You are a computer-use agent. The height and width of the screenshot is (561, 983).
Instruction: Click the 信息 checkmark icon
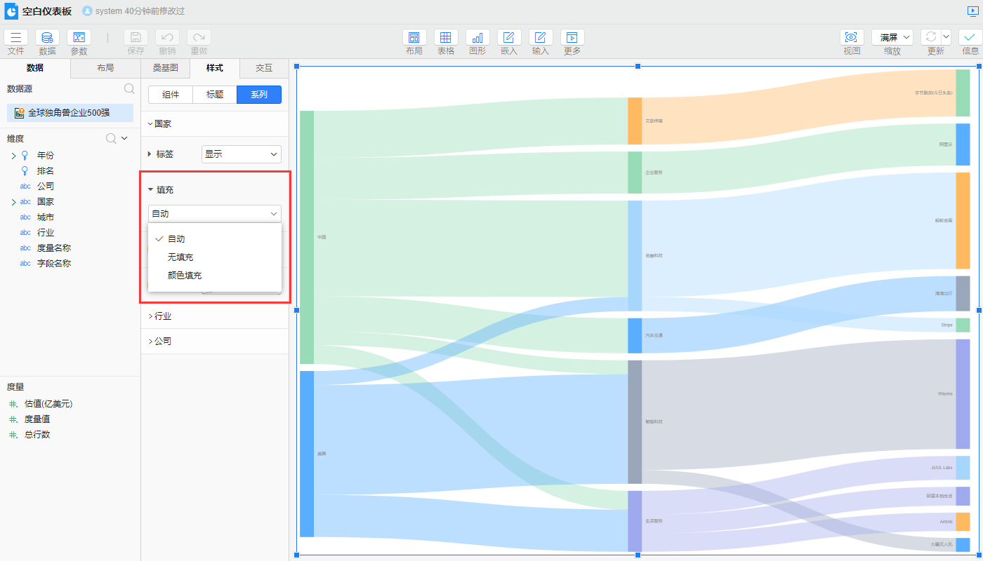(x=970, y=38)
